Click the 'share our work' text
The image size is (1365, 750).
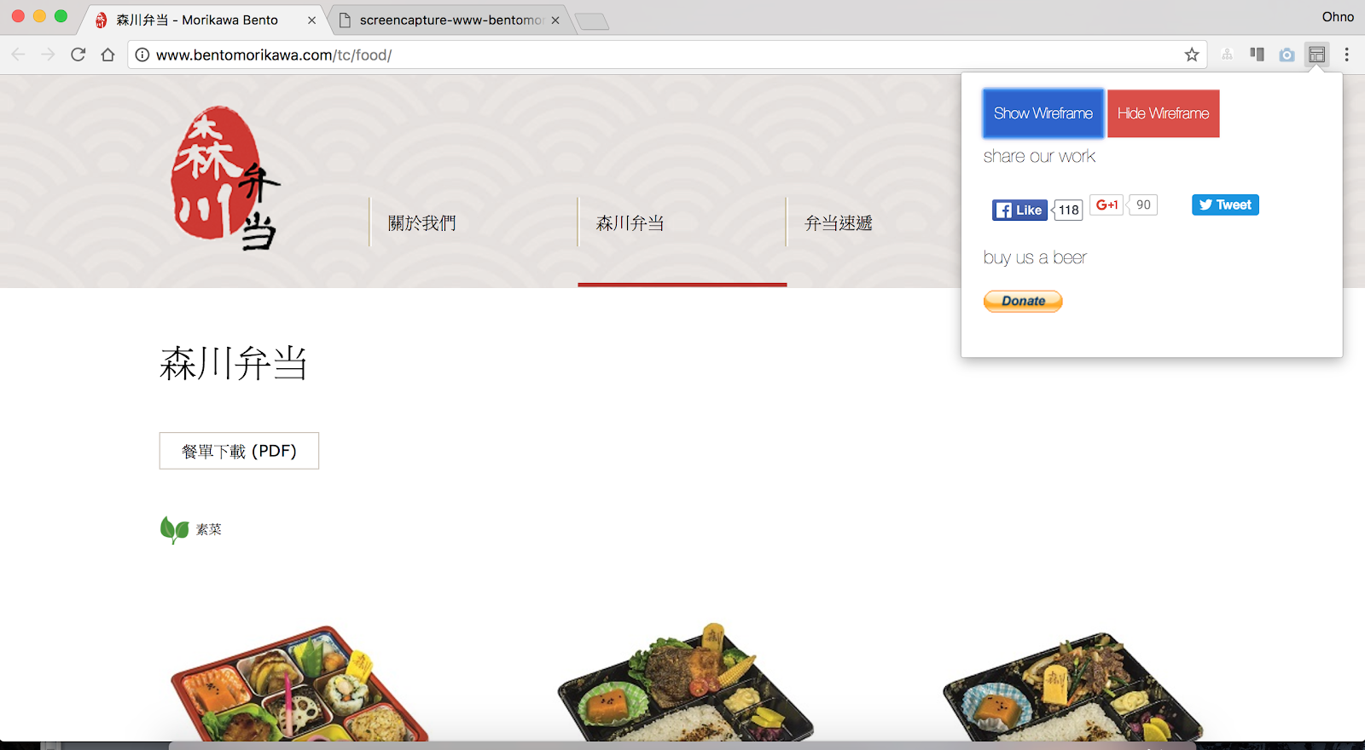coord(1039,156)
